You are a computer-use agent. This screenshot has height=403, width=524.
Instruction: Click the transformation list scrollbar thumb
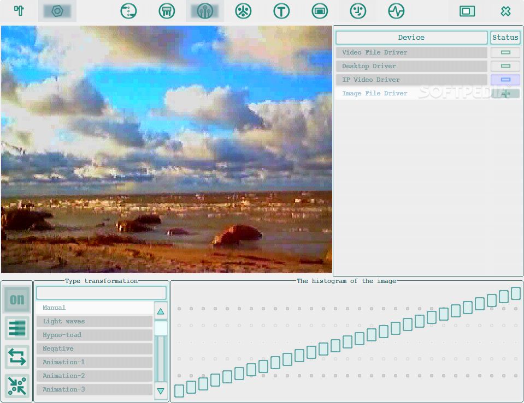(161, 328)
